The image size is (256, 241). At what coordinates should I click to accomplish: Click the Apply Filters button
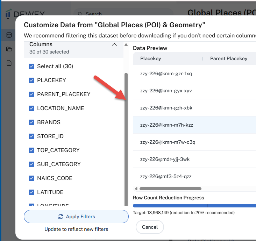pyautogui.click(x=76, y=217)
